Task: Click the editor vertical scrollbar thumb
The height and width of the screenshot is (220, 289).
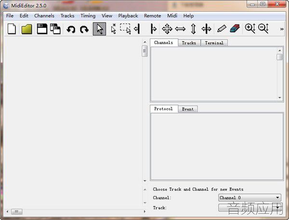Action: pos(144,51)
